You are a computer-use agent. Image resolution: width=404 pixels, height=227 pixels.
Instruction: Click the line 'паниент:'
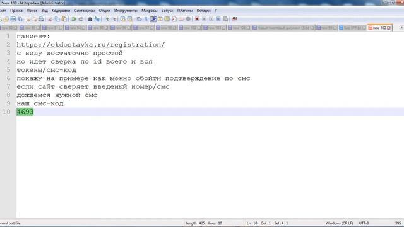[33, 37]
